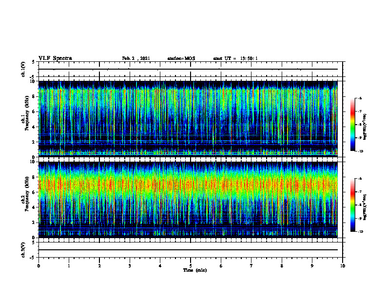The width and height of the screenshot is (386, 298).
Task: Click the ch.3 voltage waveform trace
Action: (188, 250)
